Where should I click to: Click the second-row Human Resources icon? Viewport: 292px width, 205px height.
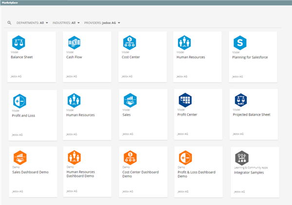(x=74, y=100)
